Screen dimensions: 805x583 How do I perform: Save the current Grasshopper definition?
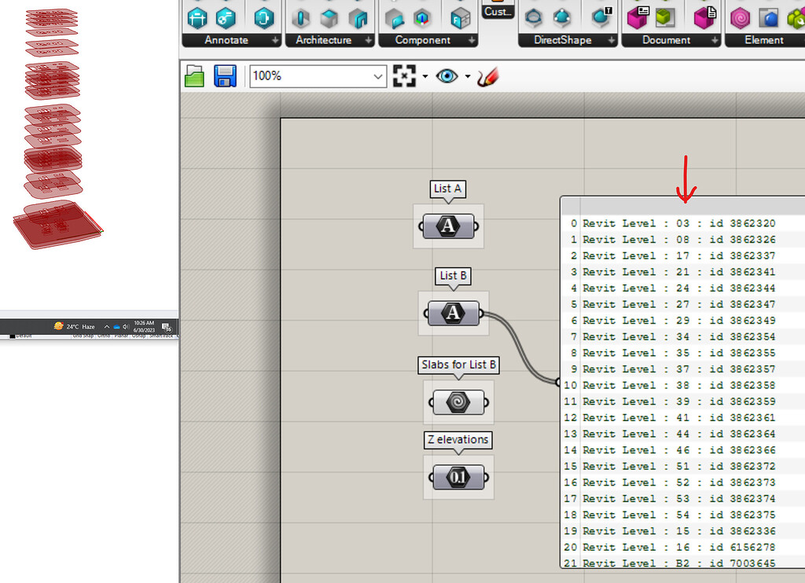pyautogui.click(x=226, y=76)
